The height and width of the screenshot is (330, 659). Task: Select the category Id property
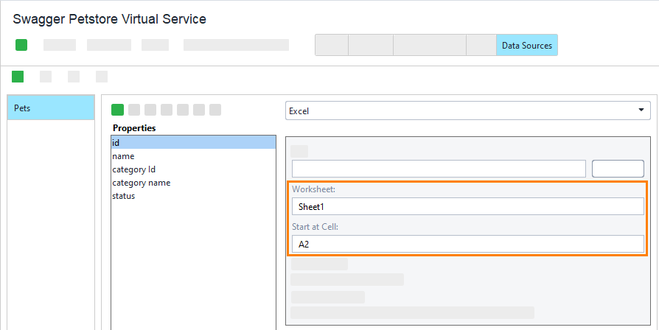193,169
